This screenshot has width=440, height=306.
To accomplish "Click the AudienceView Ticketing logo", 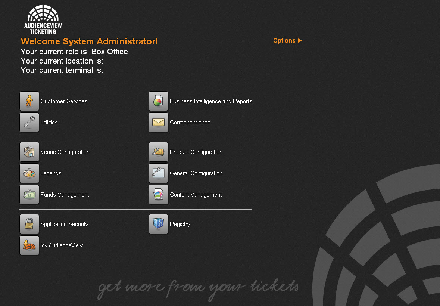I will pos(43,20).
